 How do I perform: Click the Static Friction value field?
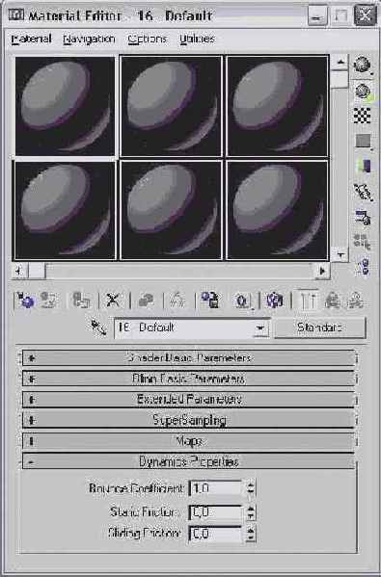(x=215, y=511)
